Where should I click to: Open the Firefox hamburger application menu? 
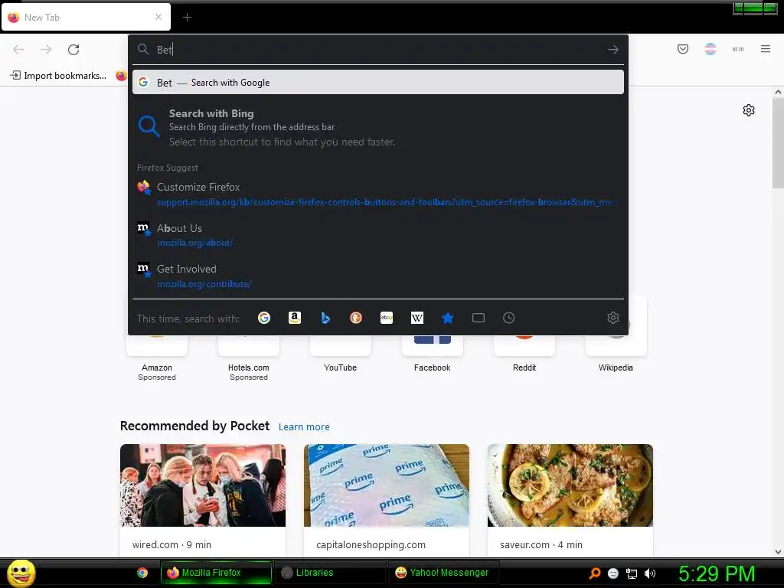[x=765, y=49]
